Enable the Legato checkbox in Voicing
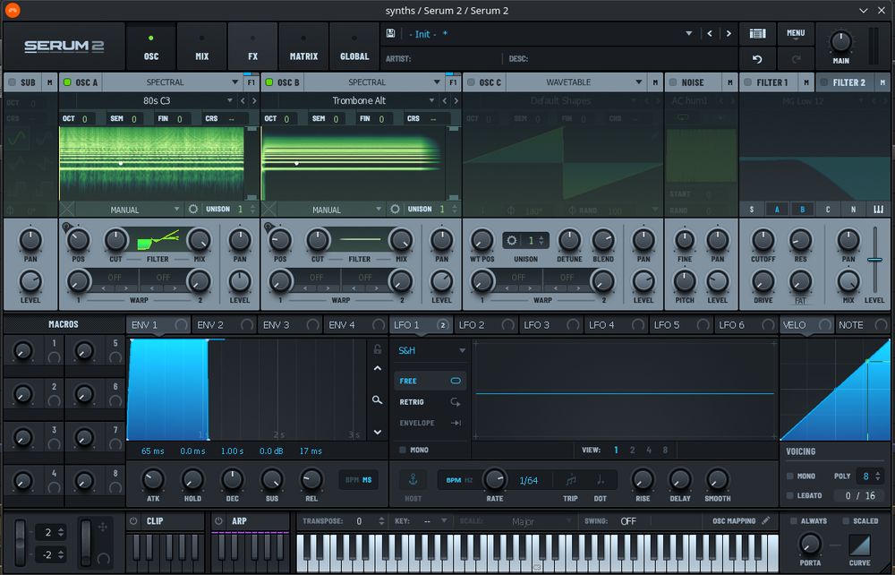Viewport: 895px width, 575px height. tap(789, 495)
